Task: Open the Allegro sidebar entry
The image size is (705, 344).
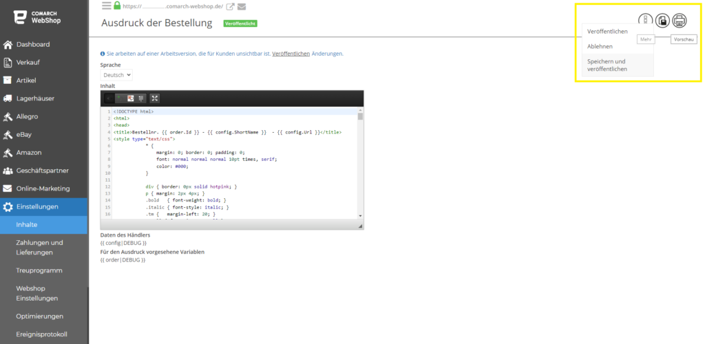Action: tap(44, 116)
